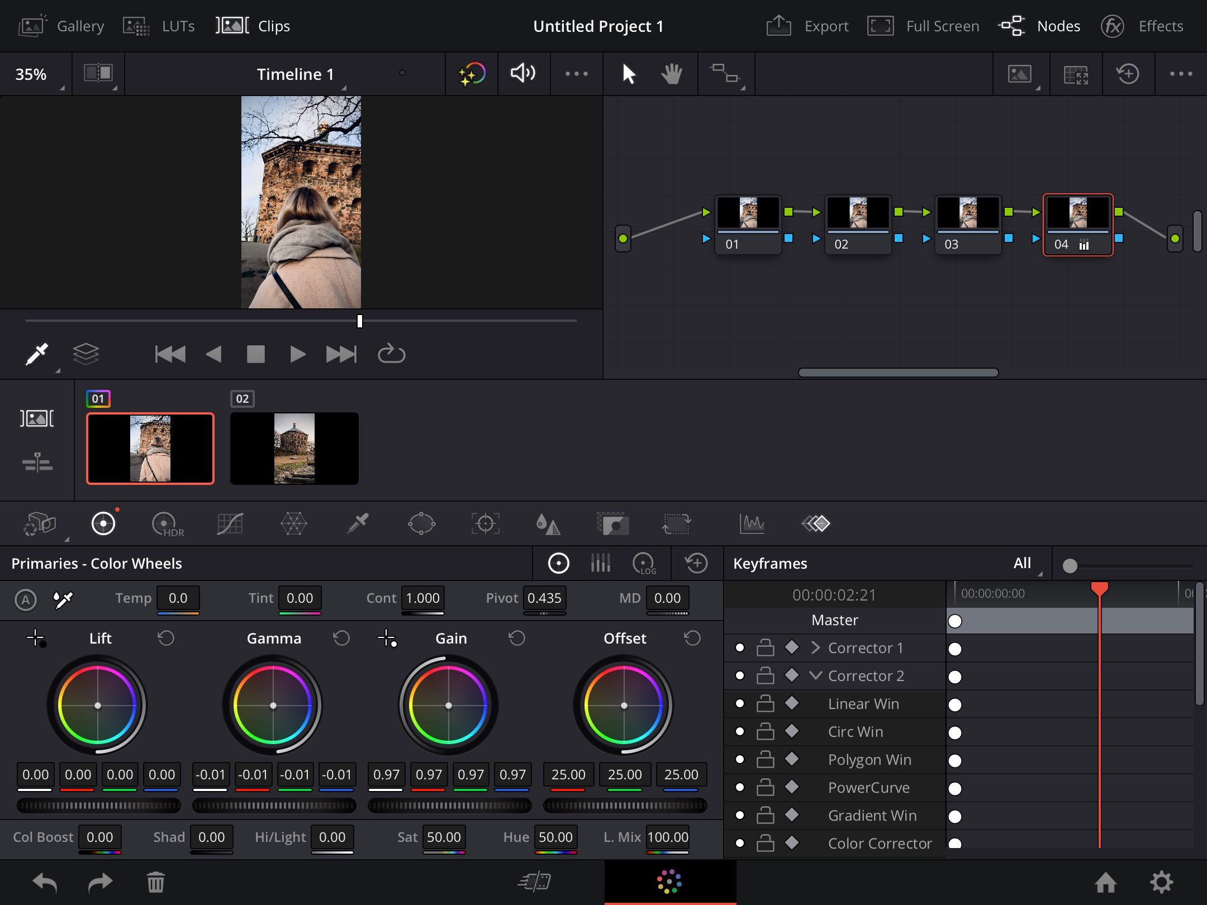The image size is (1207, 905).
Task: Disable the Master track keyframe toggle
Action: point(956,621)
